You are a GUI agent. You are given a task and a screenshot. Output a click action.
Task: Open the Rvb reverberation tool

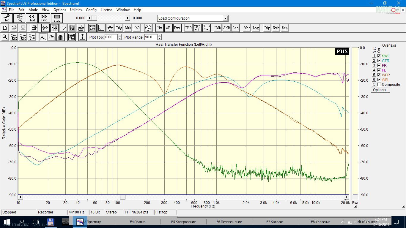(276, 28)
